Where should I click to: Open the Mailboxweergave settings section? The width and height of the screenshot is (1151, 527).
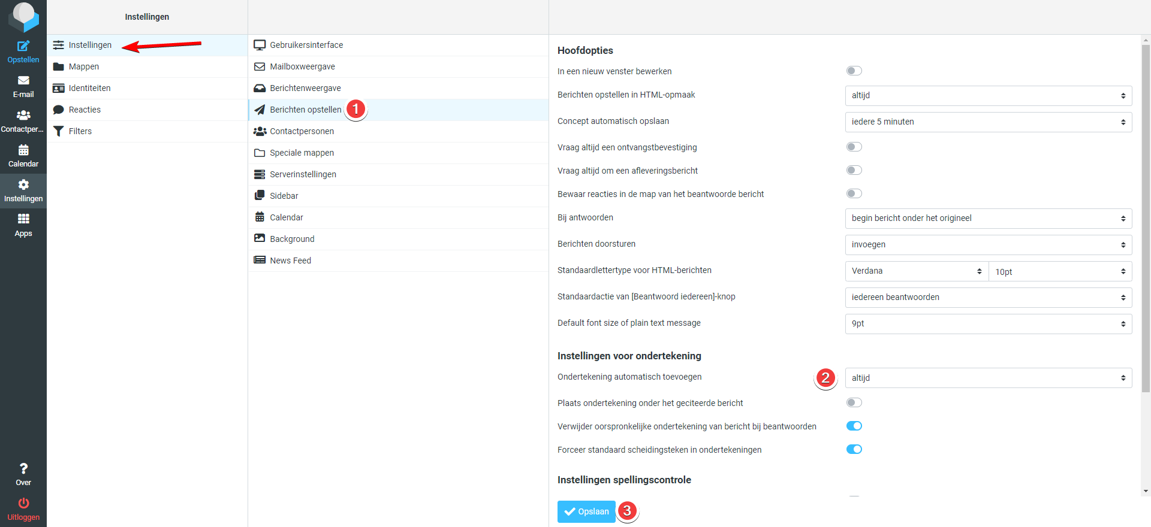click(302, 66)
